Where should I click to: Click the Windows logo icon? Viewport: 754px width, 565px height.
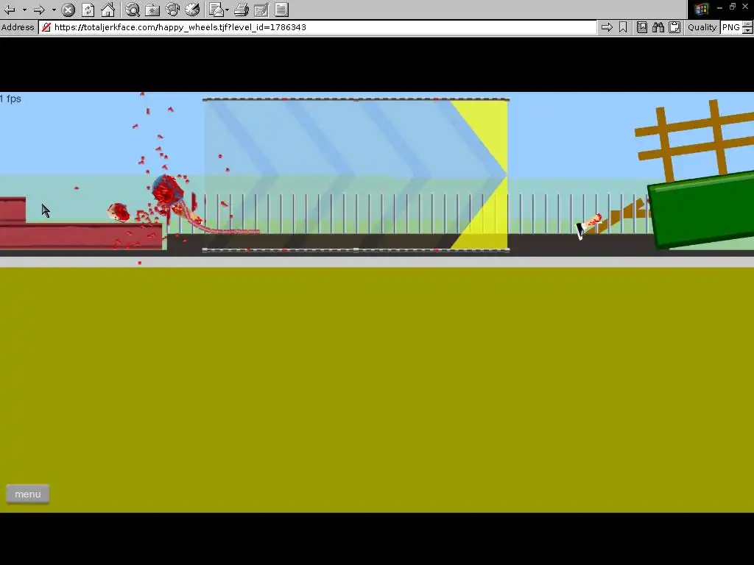tap(701, 9)
